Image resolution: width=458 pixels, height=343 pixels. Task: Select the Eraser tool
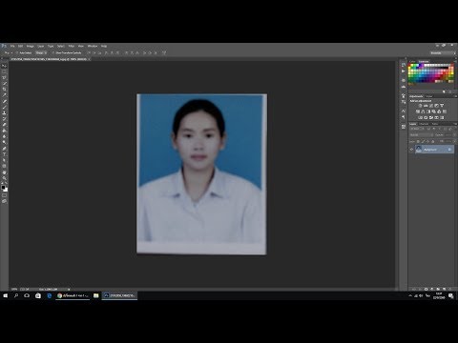point(4,125)
